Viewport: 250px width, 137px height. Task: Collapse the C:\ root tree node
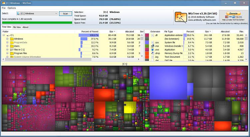point(4,35)
